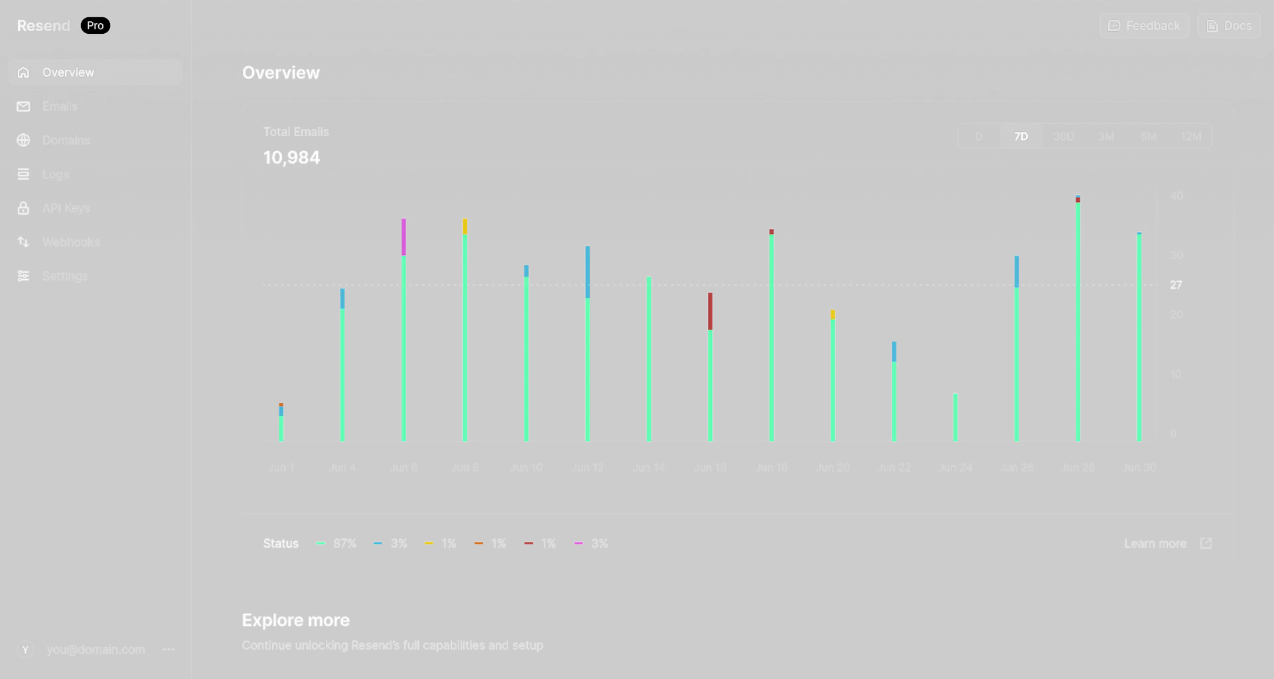This screenshot has height=679, width=1274.
Task: Click the Overview home icon
Action: pos(23,72)
